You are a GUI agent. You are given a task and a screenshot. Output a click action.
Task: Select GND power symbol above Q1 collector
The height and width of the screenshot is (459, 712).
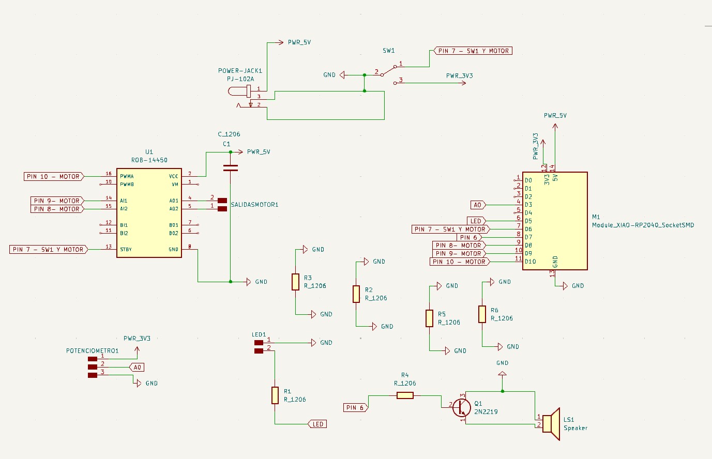[x=502, y=373]
